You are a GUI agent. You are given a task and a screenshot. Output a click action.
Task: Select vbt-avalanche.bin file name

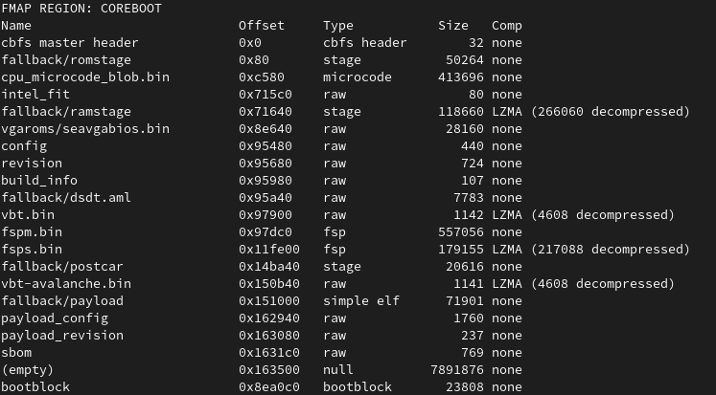(x=66, y=284)
